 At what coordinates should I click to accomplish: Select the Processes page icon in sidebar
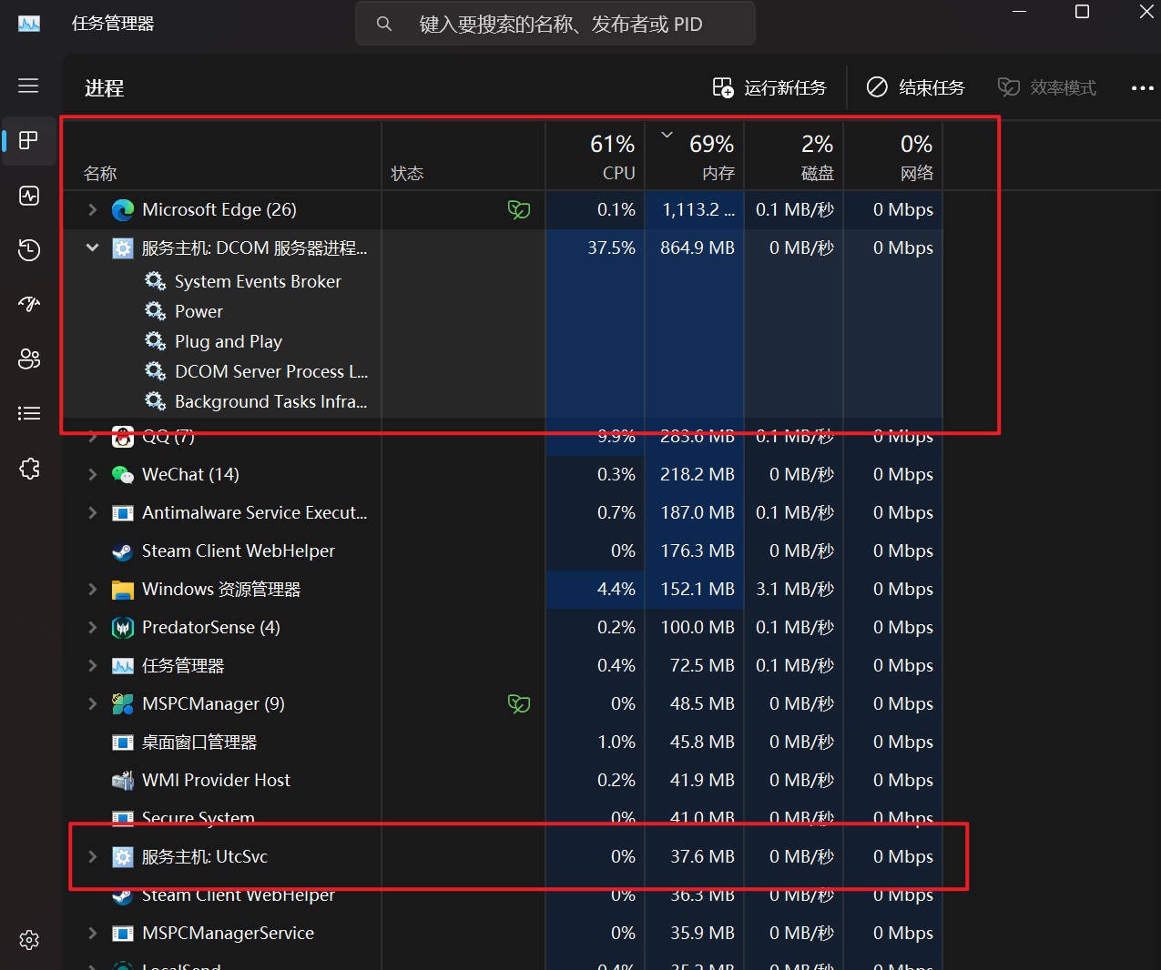pos(29,140)
